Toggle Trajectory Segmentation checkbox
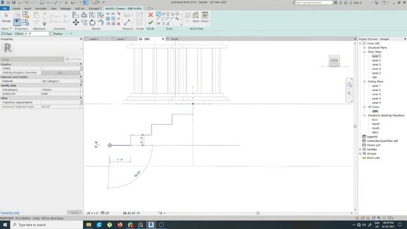 tap(43, 102)
